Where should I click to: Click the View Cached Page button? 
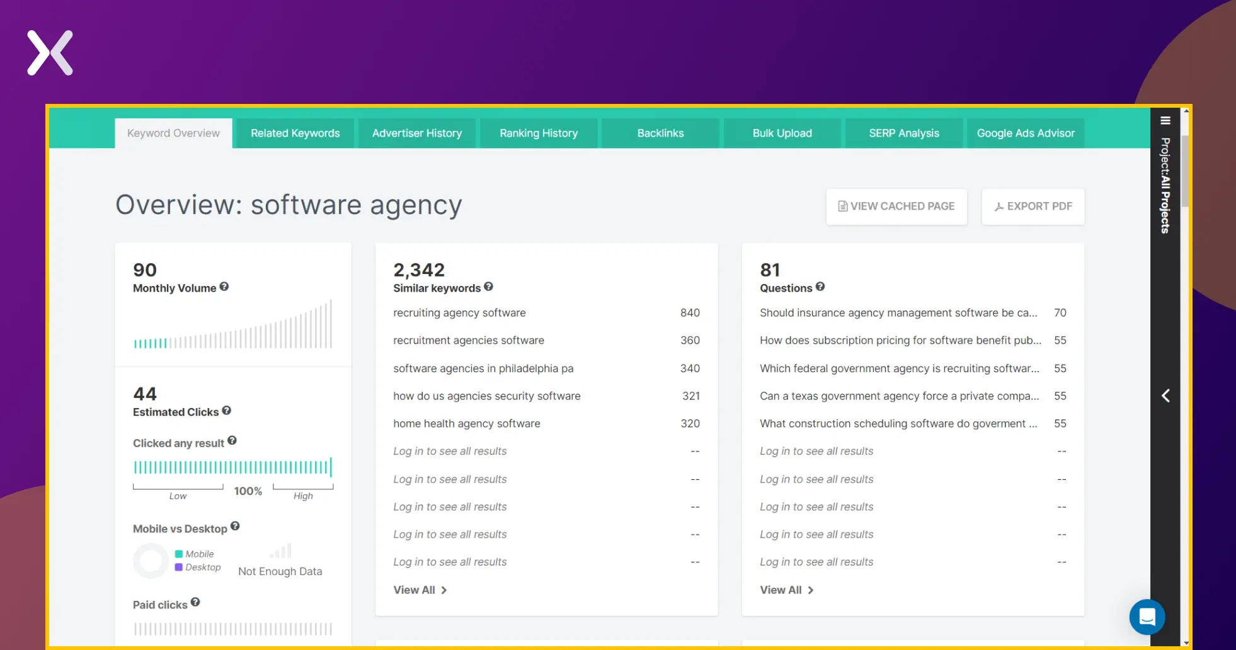pos(896,207)
